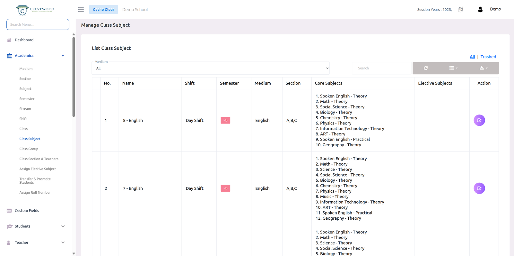
Task: Open the Medium filter select box
Action: click(x=211, y=68)
